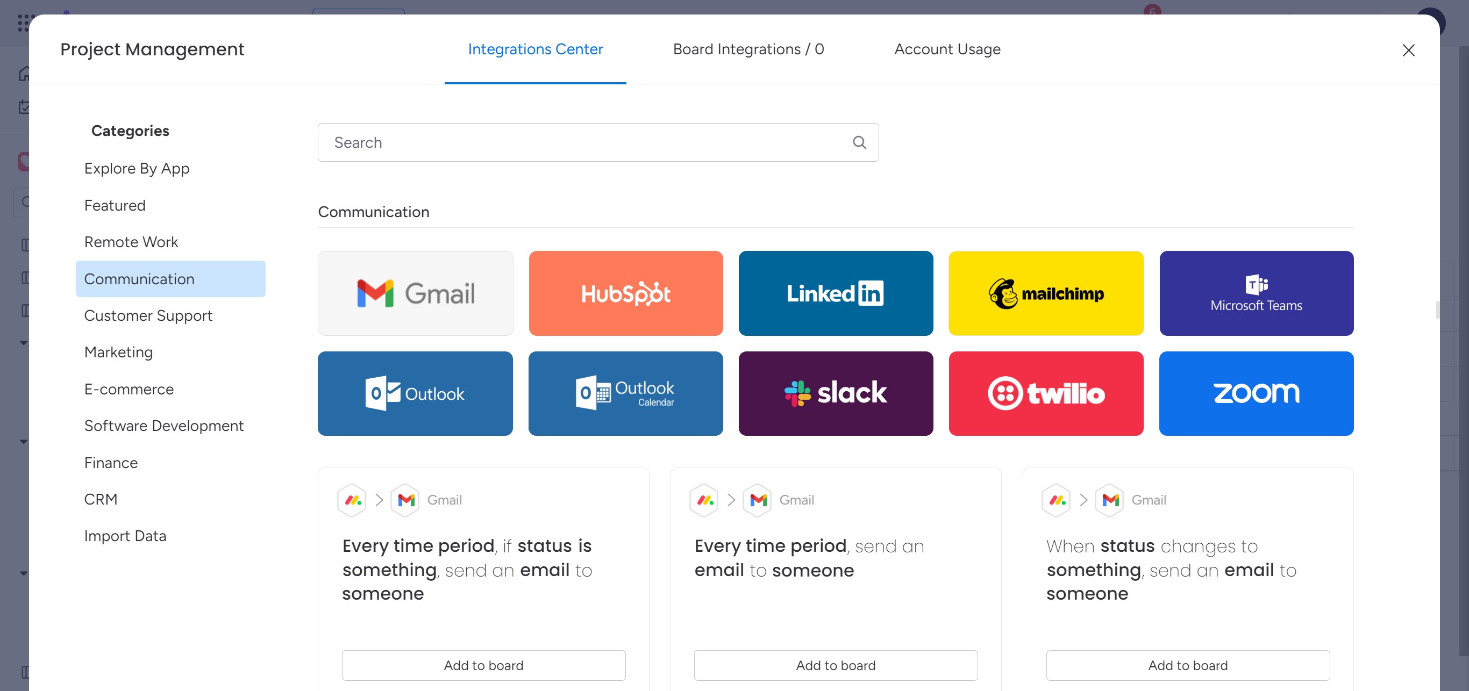Select CRM category
This screenshot has width=1469, height=691.
170,499
